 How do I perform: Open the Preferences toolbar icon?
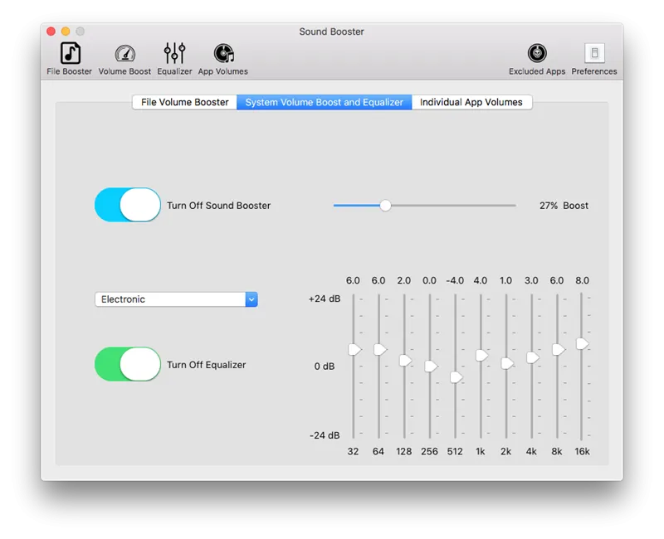tap(594, 55)
